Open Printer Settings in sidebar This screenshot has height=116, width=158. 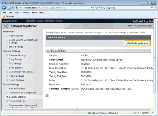click(x=16, y=76)
